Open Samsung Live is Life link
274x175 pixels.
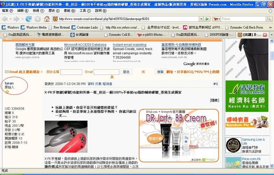[x=253, y=141]
